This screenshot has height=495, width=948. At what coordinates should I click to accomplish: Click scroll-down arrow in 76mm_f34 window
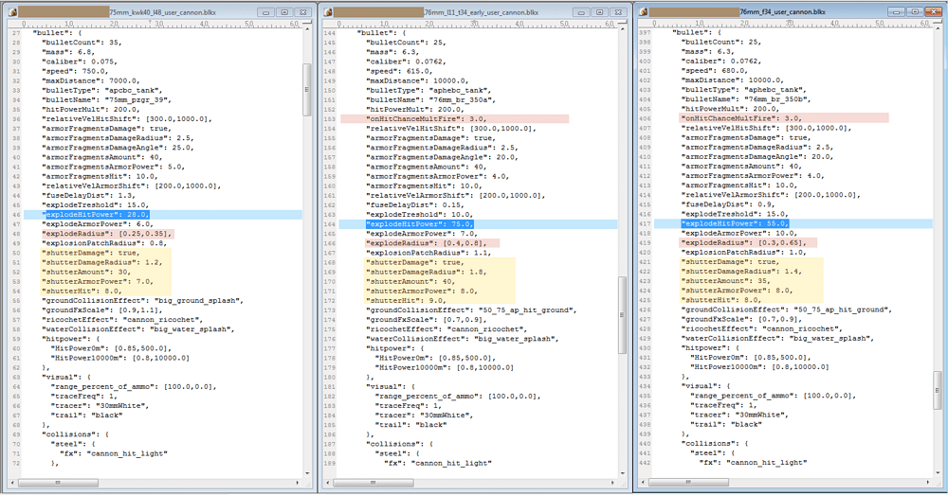(x=938, y=473)
